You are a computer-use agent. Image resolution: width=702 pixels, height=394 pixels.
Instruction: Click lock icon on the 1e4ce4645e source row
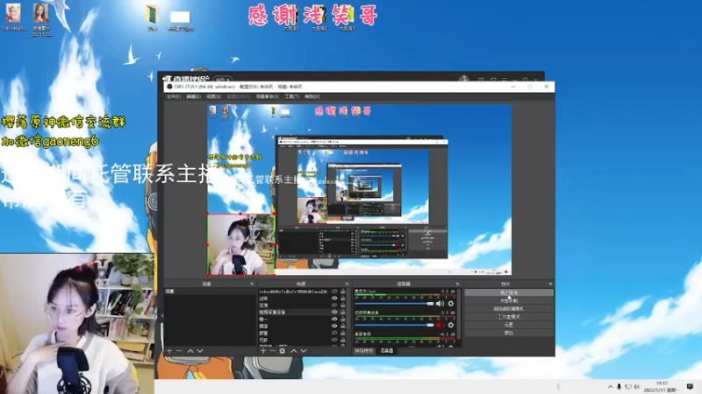343,292
